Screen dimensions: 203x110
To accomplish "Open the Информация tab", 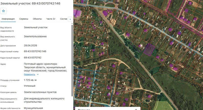I will tap(8, 19).
